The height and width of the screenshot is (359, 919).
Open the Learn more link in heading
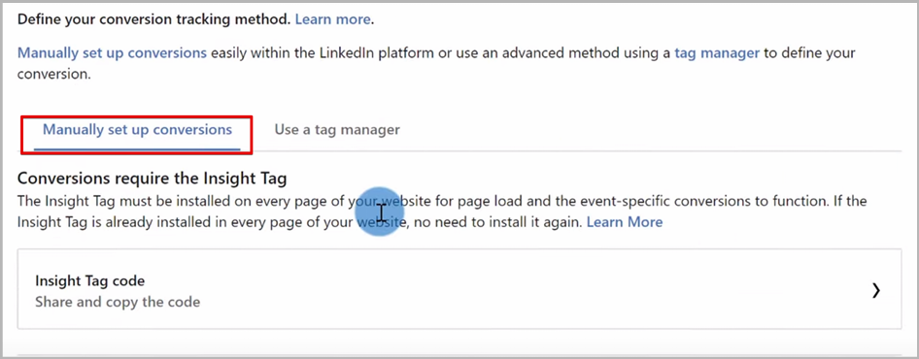click(332, 19)
